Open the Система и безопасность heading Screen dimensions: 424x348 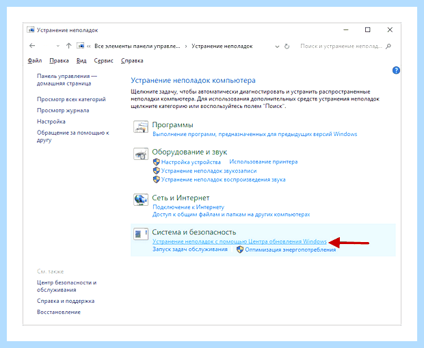coord(194,232)
